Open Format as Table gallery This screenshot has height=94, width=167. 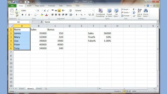click(x=109, y=13)
